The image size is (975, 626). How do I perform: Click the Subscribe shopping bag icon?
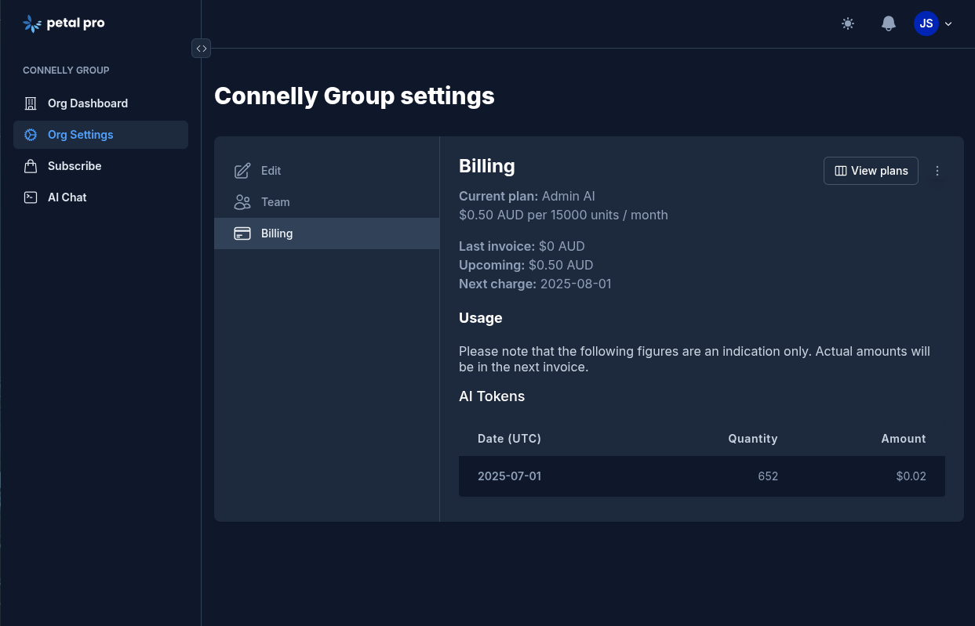click(31, 166)
